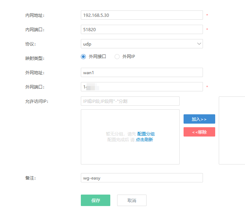Viewport: 245px width, 215px height.
Task: Click the 内网地址 field containing 192.168.5.30
Action: pos(142,15)
